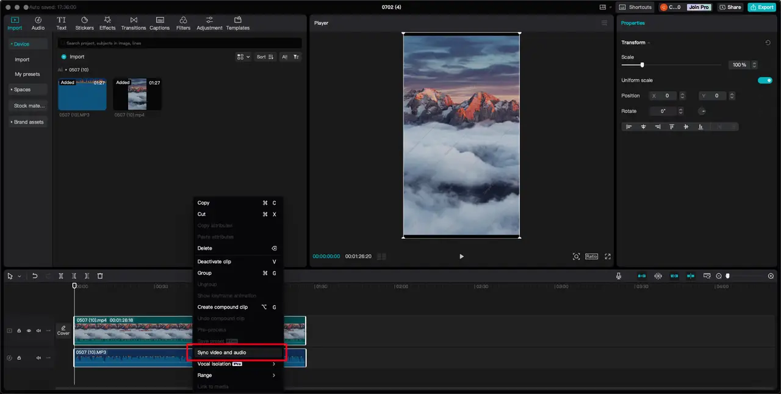Image resolution: width=781 pixels, height=394 pixels.
Task: Select the 0507 (10).mp4 media thumbnail
Action: coord(137,94)
